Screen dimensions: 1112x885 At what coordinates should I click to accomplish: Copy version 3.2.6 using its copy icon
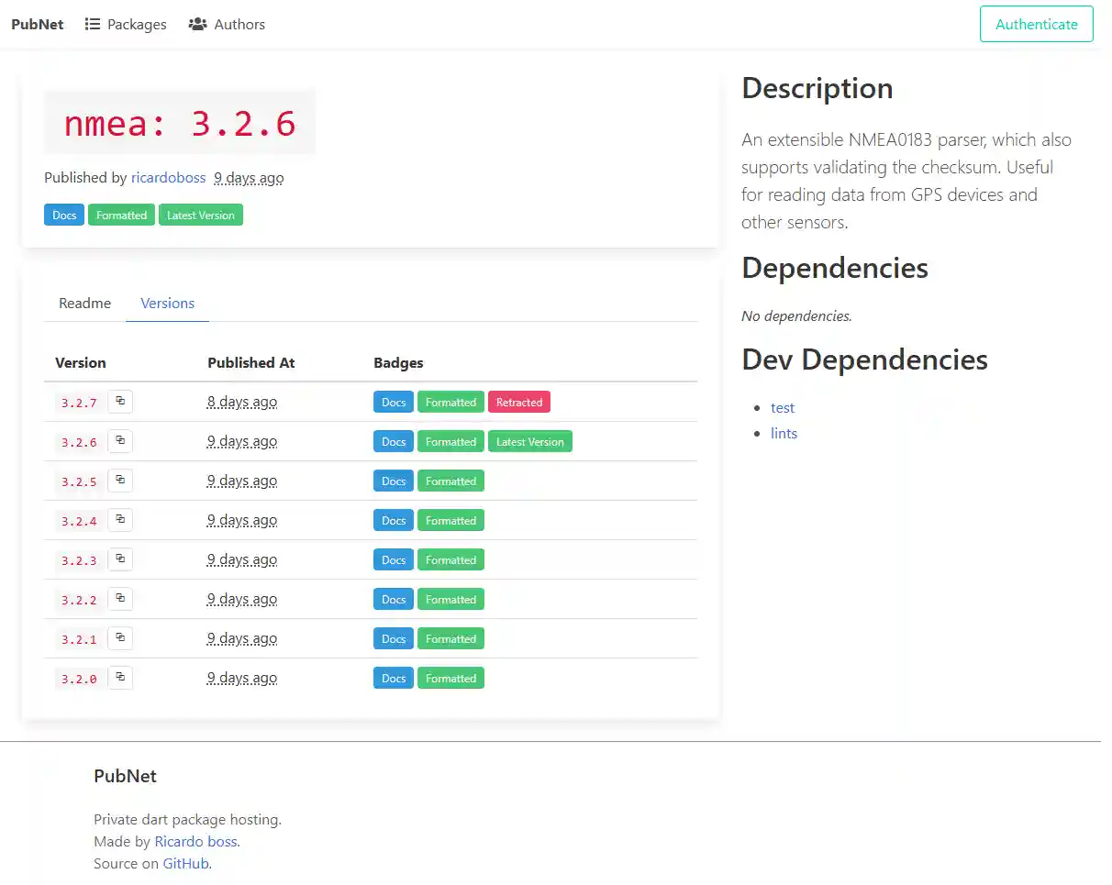coord(120,440)
